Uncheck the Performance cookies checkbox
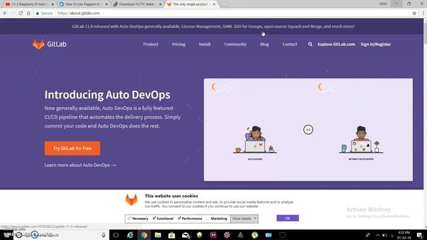427x240 pixels. coord(179,218)
